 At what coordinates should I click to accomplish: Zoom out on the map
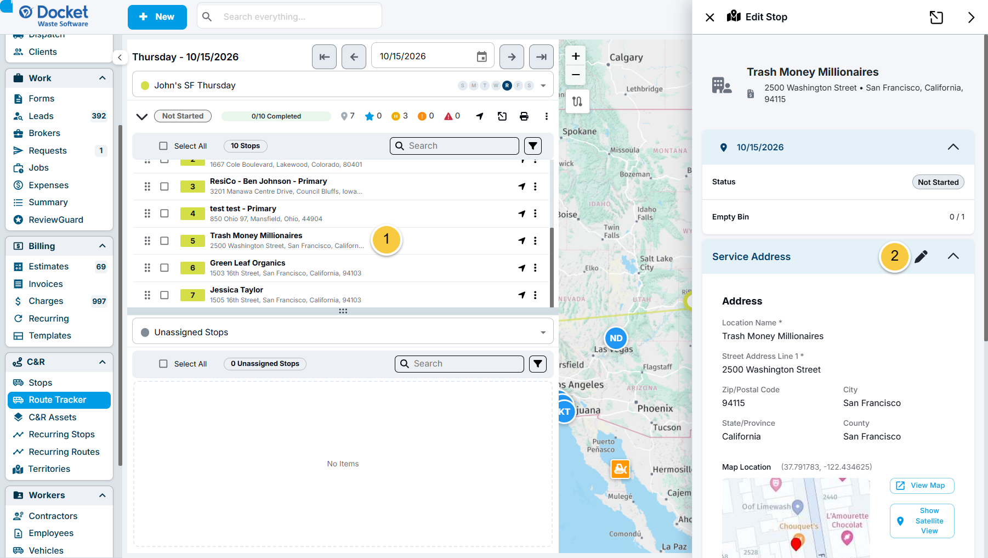[x=576, y=75]
